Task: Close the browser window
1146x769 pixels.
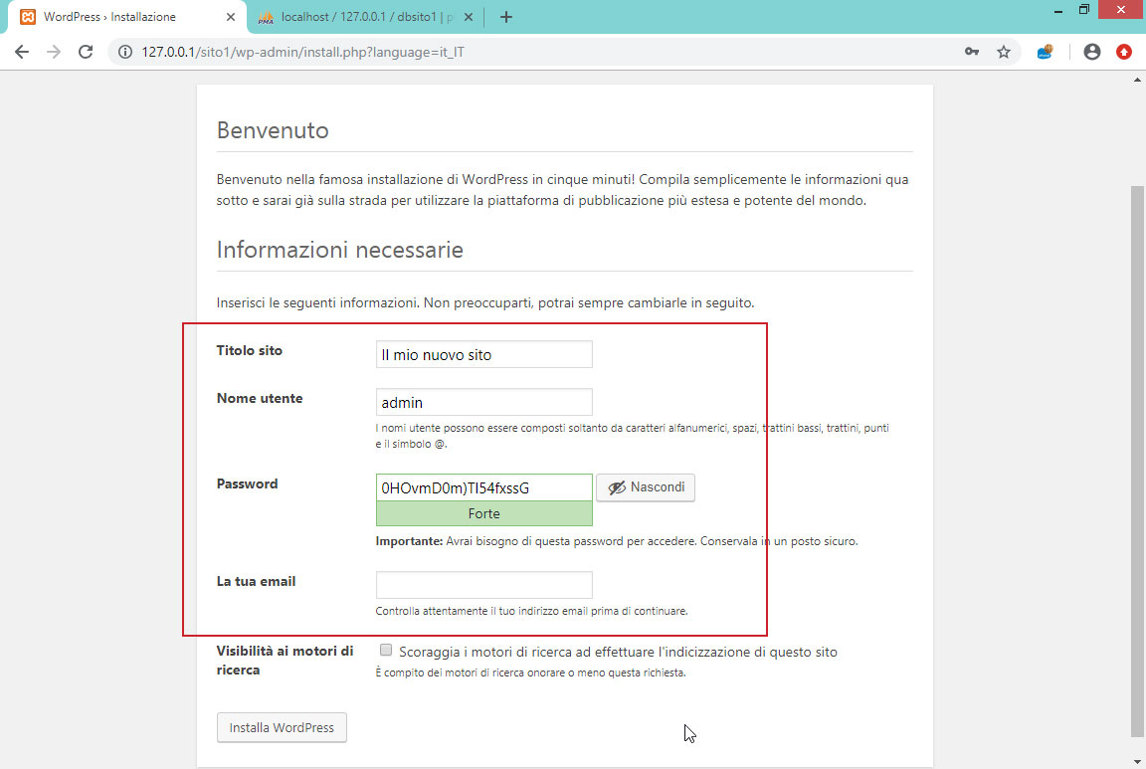Action: point(1121,10)
